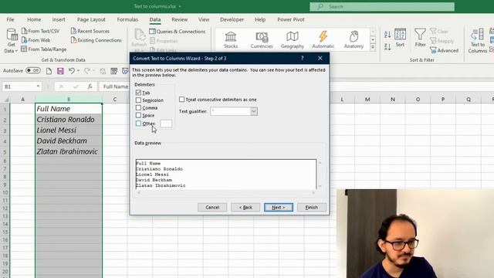Image resolution: width=494 pixels, height=278 pixels.
Task: Toggle the Filter button
Action: tap(420, 38)
